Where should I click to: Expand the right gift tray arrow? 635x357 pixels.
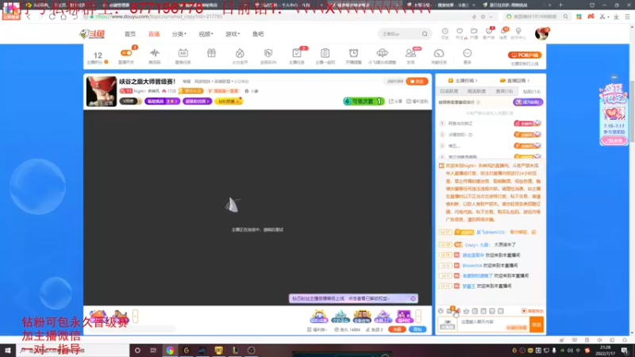click(418, 316)
